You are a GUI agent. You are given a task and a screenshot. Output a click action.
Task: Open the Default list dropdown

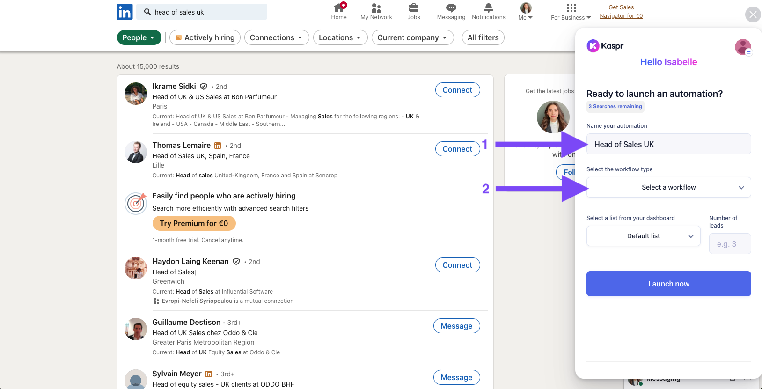(644, 236)
